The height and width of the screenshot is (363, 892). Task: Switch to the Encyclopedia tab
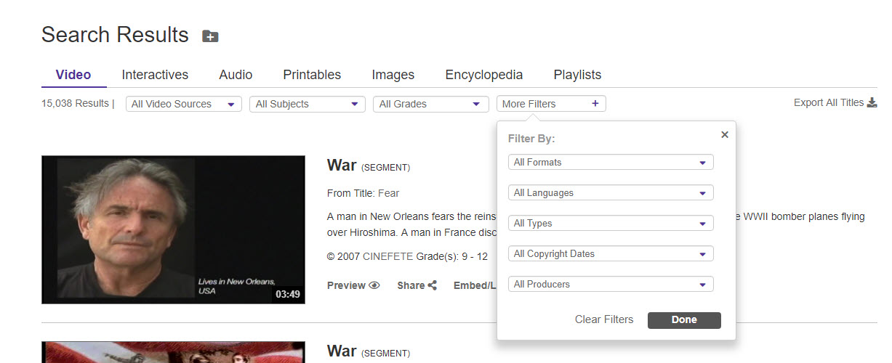[483, 75]
